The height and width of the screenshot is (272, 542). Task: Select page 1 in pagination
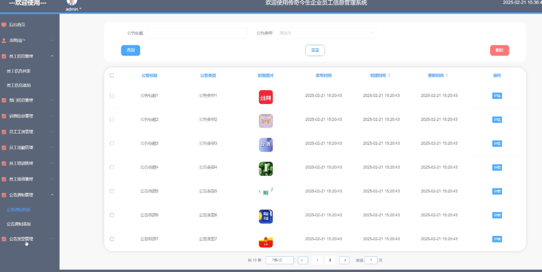317,260
